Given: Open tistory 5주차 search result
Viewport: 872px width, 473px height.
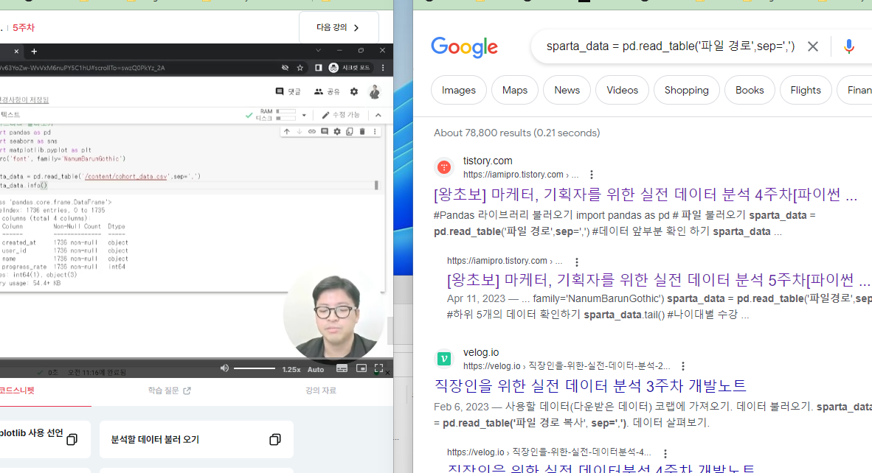Looking at the screenshot, I should [659, 280].
